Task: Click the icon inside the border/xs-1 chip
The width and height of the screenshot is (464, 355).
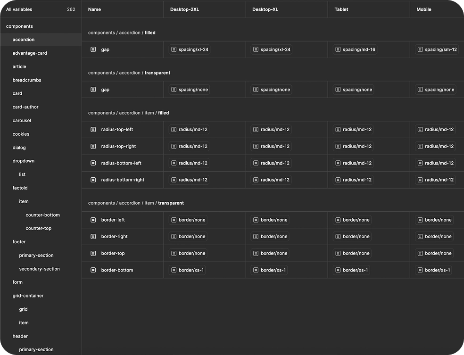Action: (174, 270)
